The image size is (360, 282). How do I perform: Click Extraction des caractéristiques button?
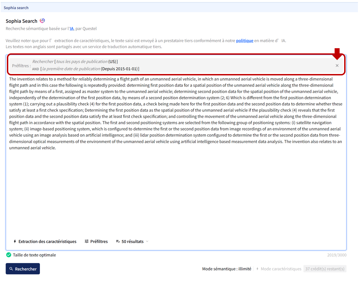45,241
